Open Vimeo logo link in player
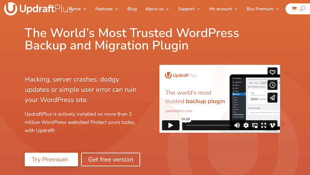Viewport: 310px width, 175px height. [x=273, y=125]
